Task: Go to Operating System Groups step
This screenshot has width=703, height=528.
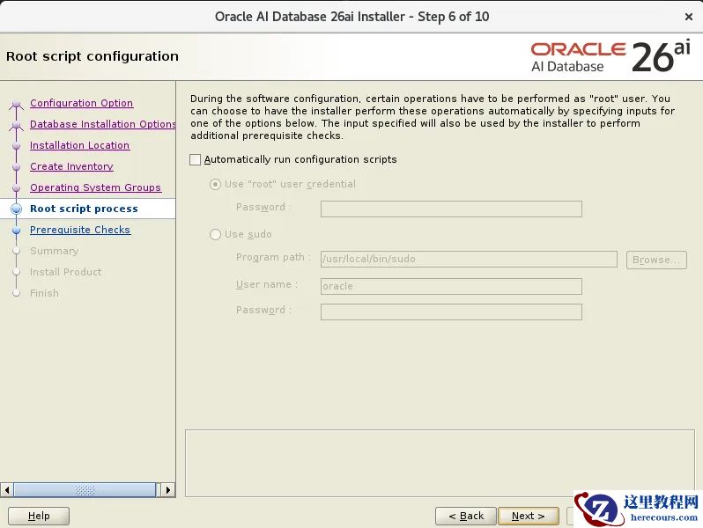Action: point(95,187)
